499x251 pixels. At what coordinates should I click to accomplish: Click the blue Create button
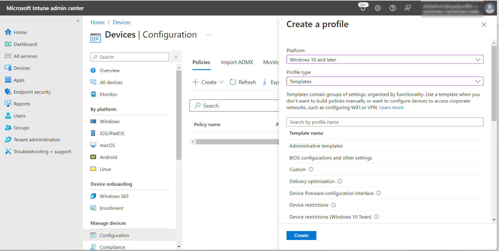301,235
